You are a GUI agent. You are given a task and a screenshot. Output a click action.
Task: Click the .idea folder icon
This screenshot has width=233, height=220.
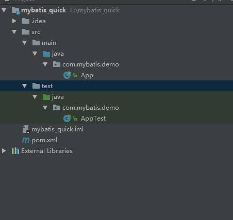click(26, 21)
